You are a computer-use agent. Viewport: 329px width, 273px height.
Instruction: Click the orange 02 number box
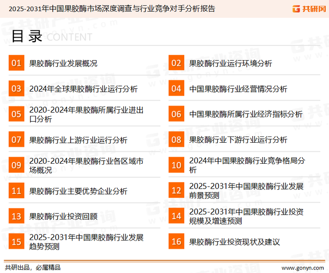pyautogui.click(x=176, y=63)
